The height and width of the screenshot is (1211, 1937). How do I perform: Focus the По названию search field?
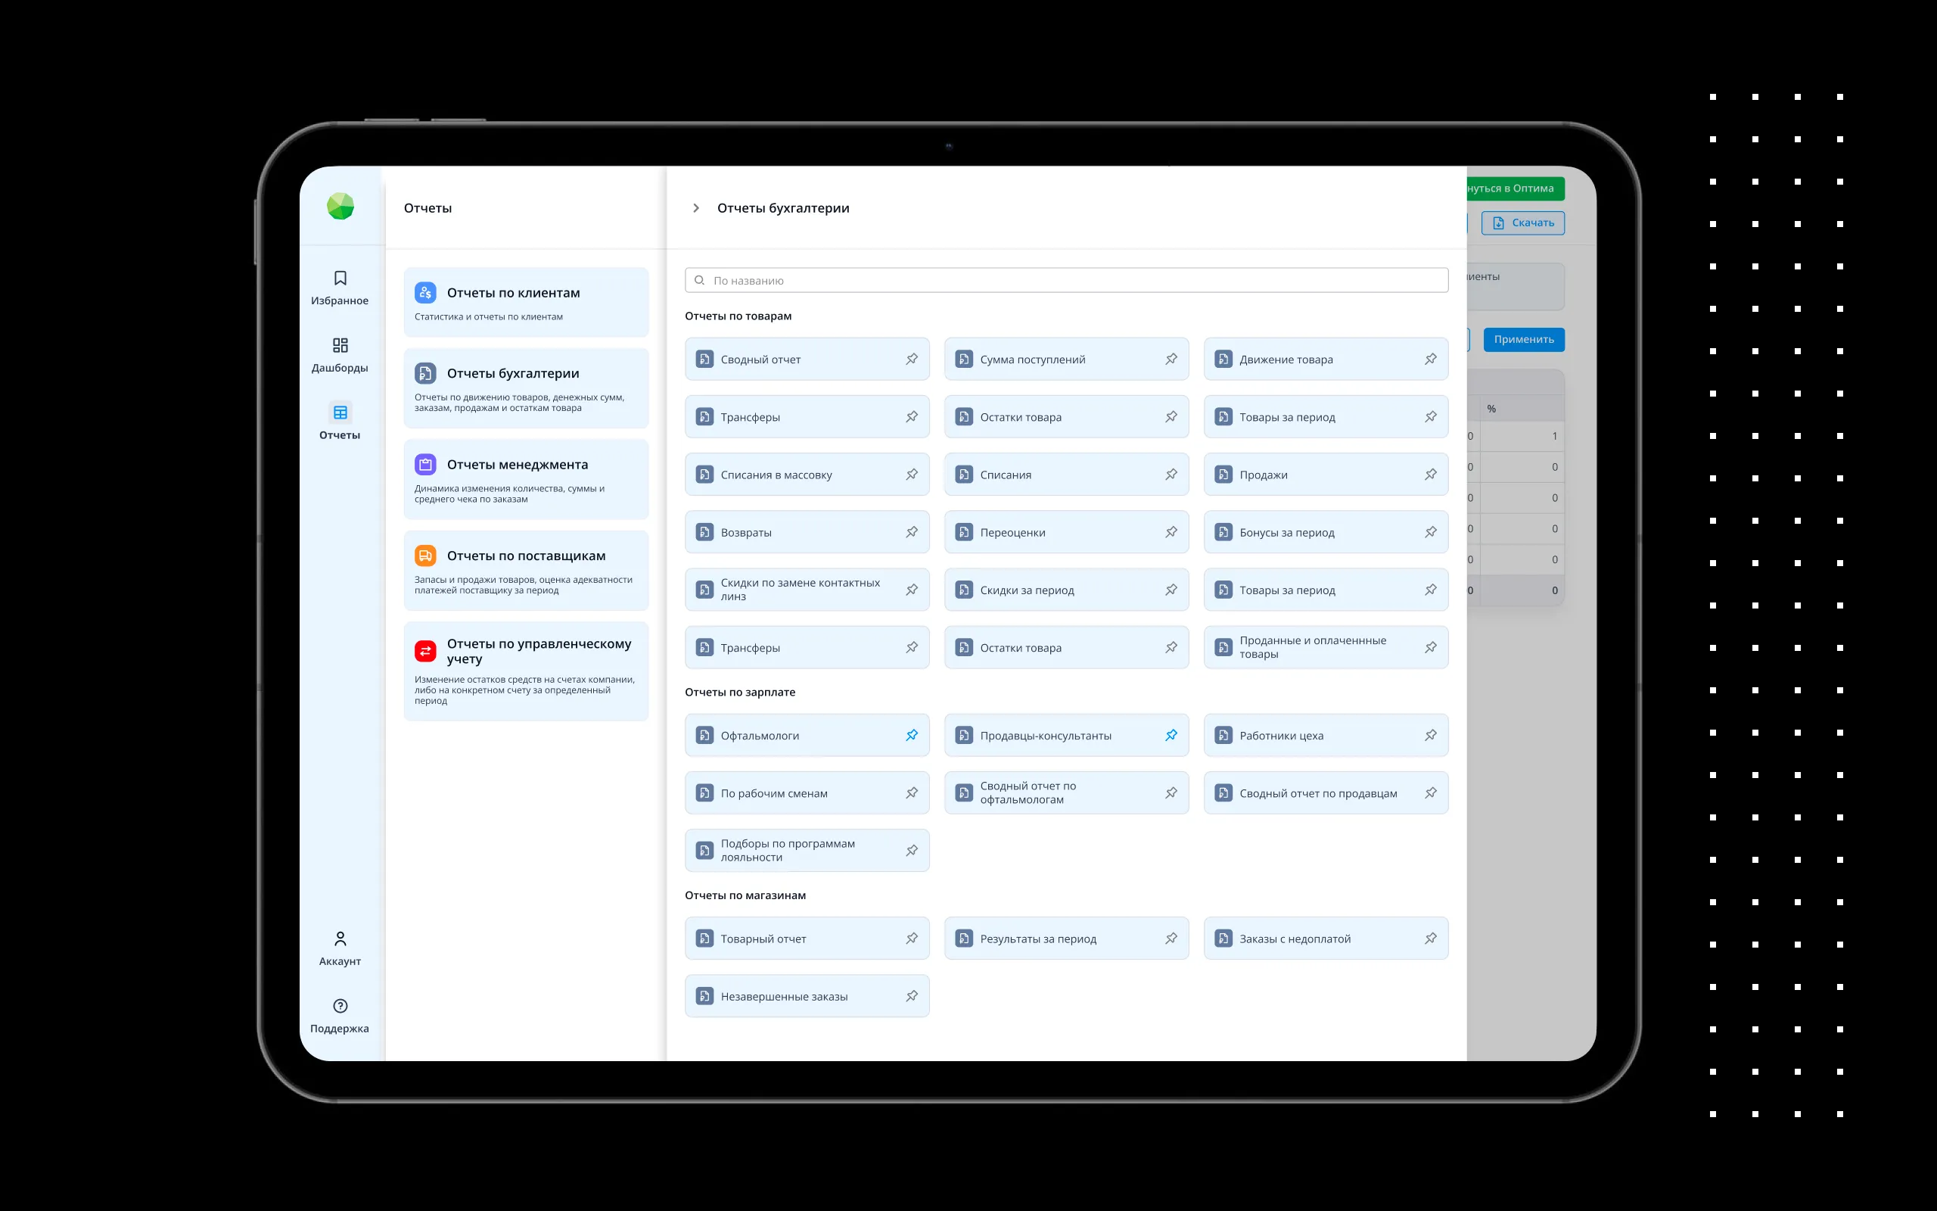coord(1066,280)
